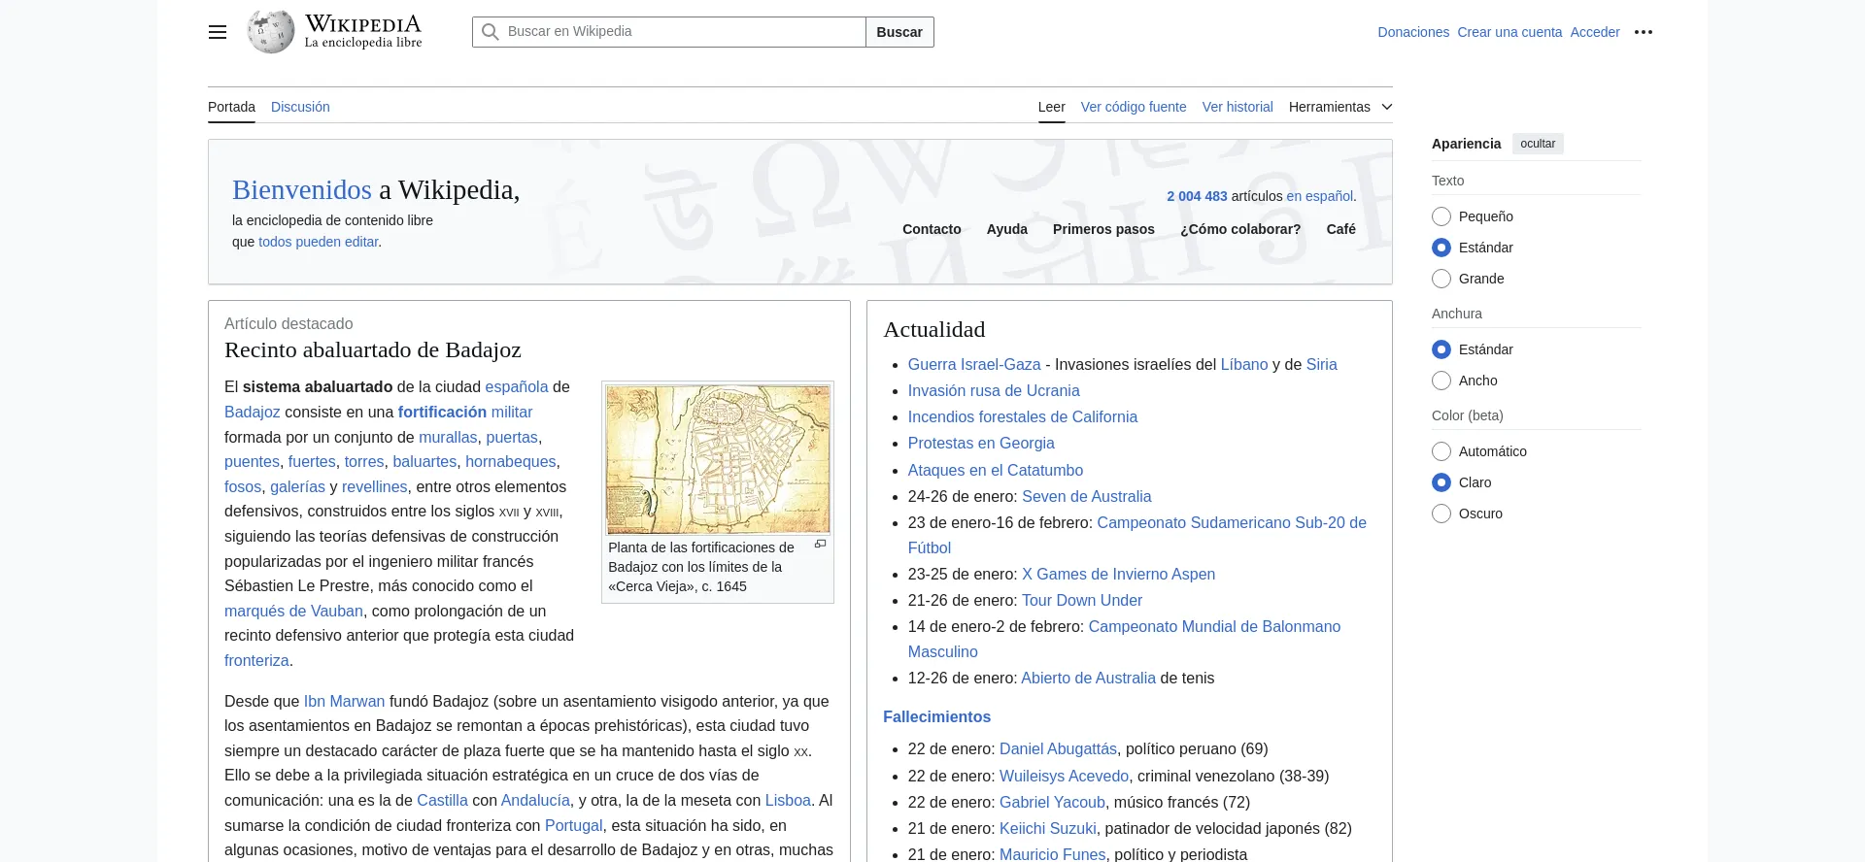Image resolution: width=1865 pixels, height=862 pixels.
Task: Open the Portada tab
Action: (231, 107)
